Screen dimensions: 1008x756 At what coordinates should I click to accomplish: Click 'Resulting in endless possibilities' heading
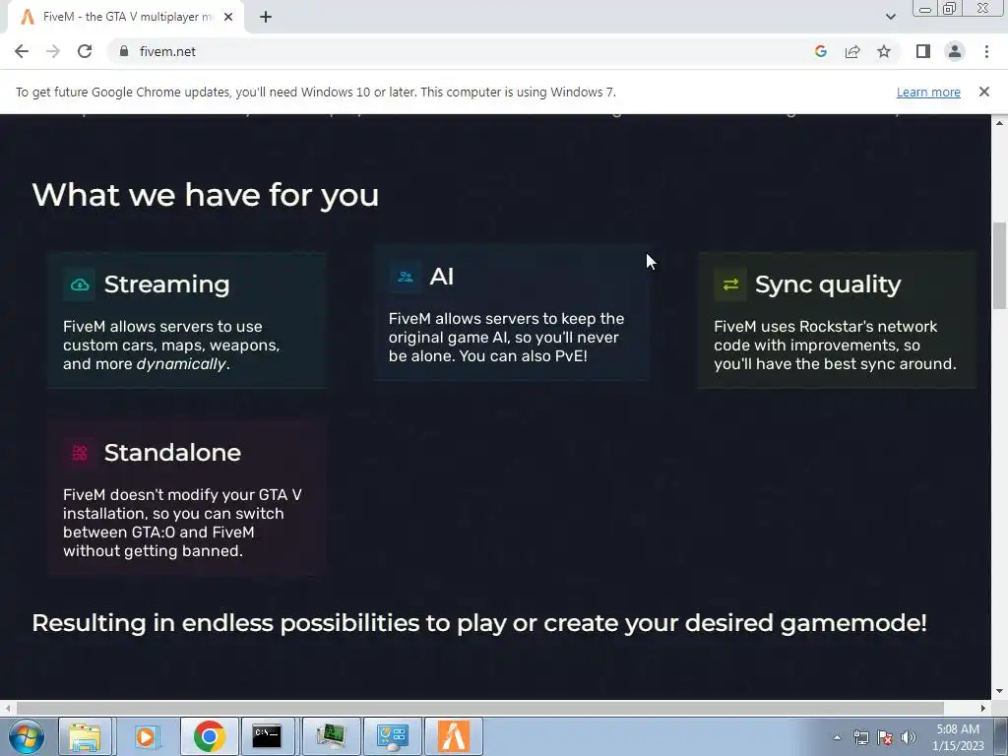pos(479,623)
